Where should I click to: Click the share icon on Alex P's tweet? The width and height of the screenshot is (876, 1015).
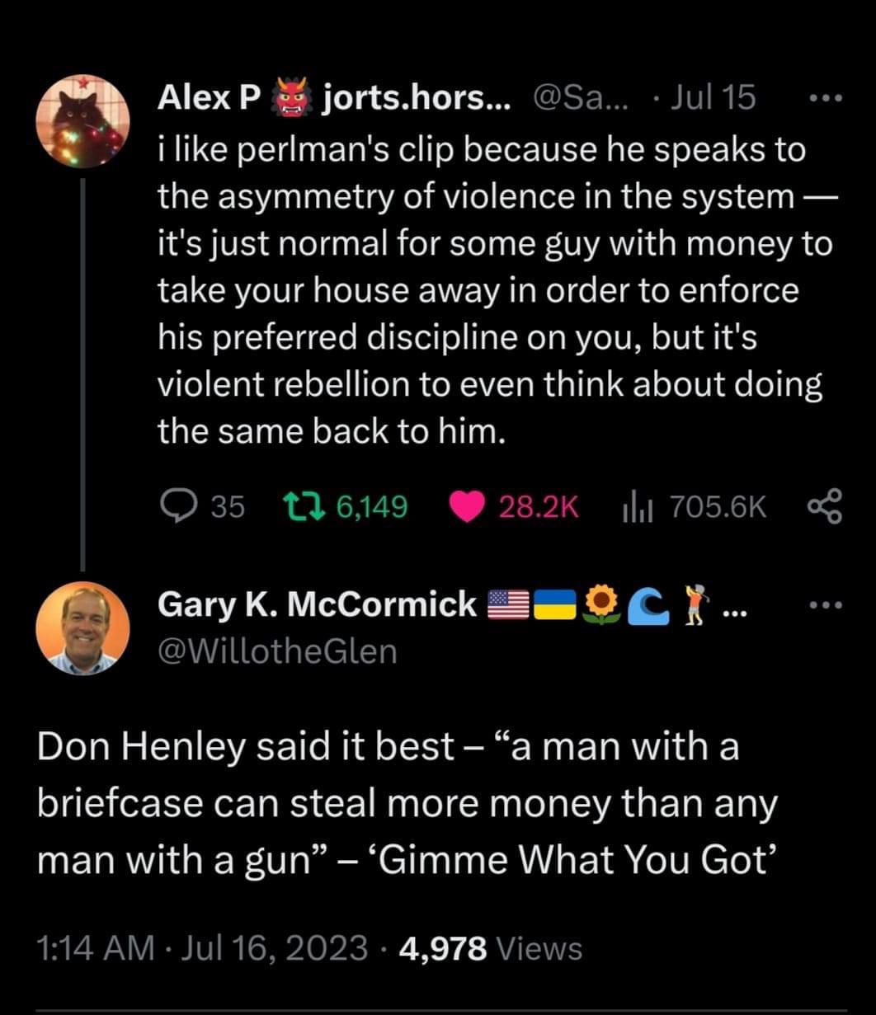[x=824, y=506]
